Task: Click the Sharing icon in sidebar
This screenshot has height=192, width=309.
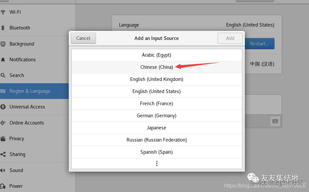Action: [3, 154]
